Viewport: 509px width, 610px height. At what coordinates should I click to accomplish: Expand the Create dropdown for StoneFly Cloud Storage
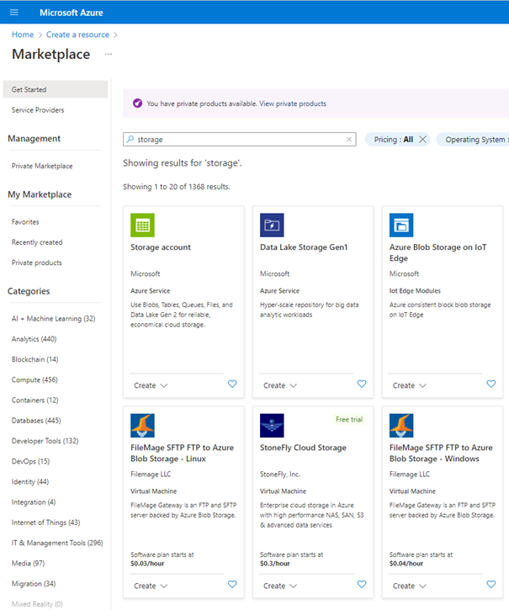[x=280, y=586]
